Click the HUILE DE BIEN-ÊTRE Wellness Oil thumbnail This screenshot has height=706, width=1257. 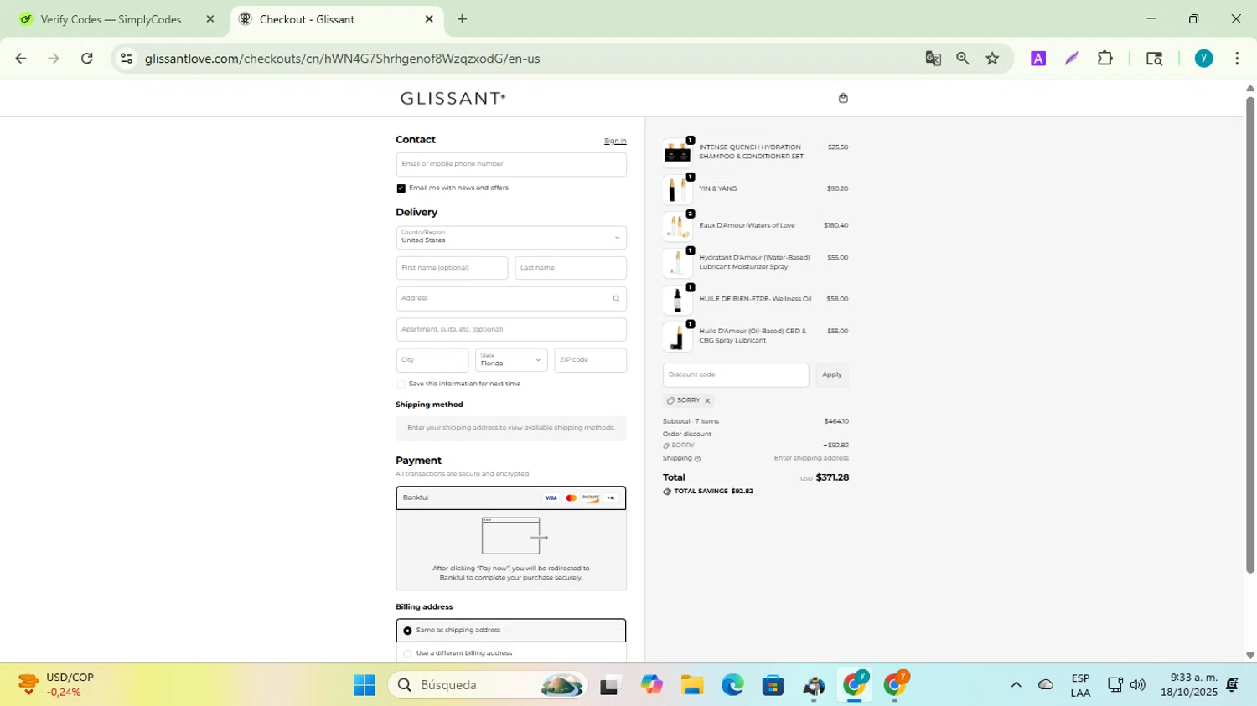click(x=677, y=300)
